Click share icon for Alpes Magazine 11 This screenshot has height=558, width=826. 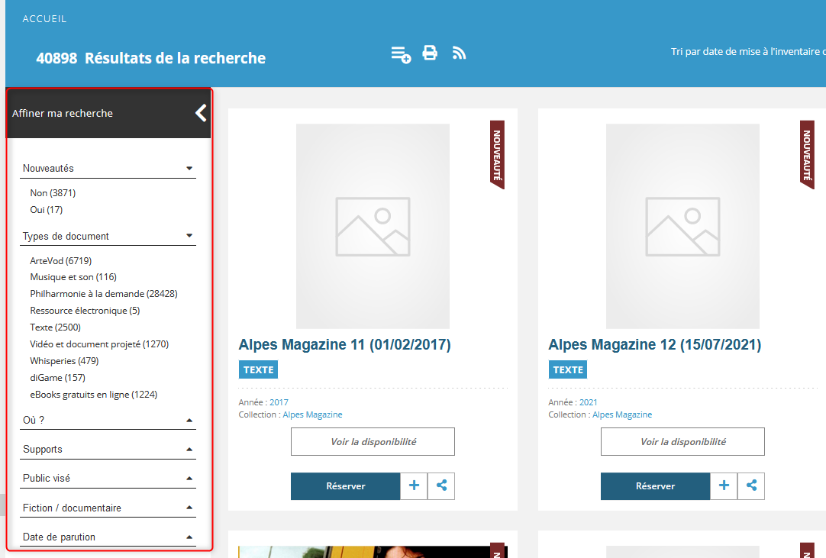pyautogui.click(x=441, y=485)
